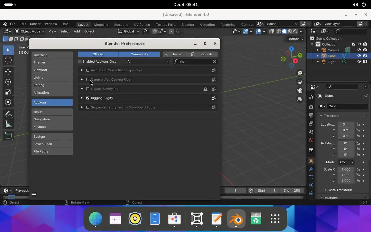Open the Object Mode dropdown
This screenshot has width=371, height=232.
click(x=29, y=31)
